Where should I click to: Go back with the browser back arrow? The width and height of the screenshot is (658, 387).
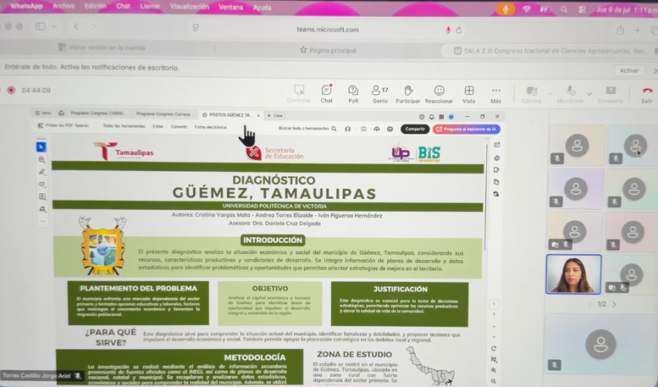click(76, 26)
